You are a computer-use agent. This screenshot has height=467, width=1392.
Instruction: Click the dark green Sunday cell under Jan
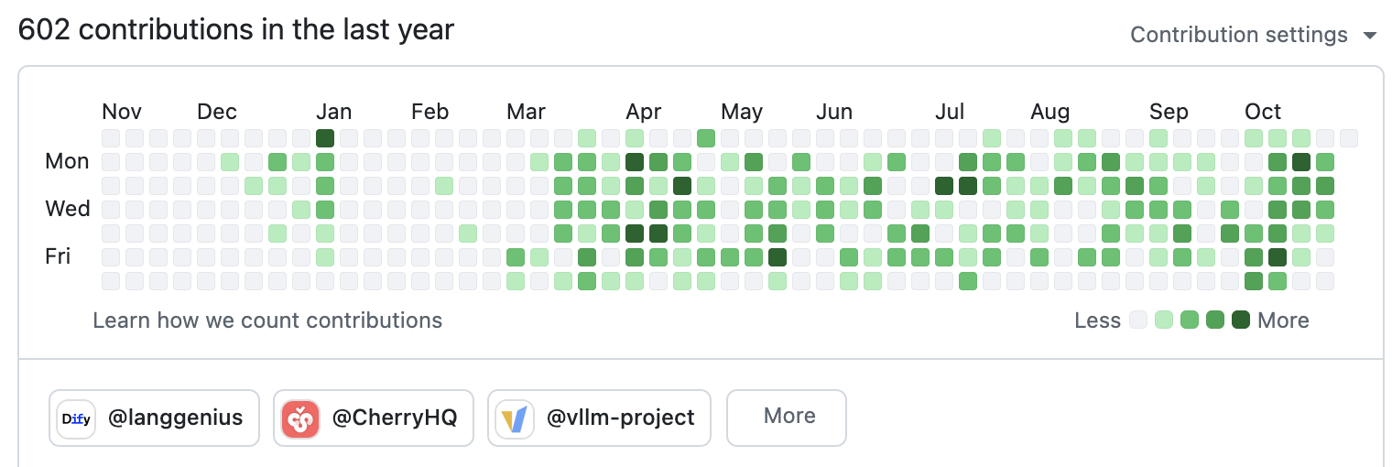tap(325, 138)
